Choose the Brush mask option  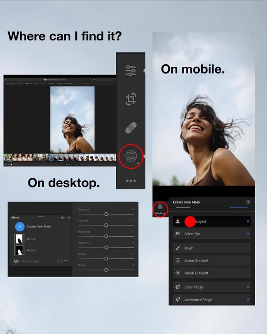coord(212,248)
